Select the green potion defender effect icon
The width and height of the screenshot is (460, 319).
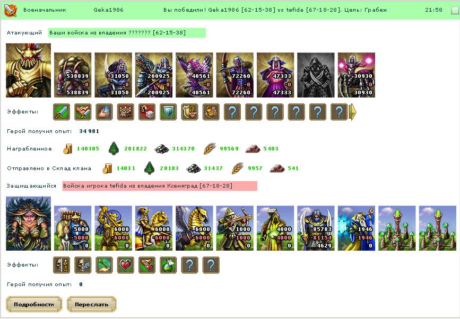point(168,265)
